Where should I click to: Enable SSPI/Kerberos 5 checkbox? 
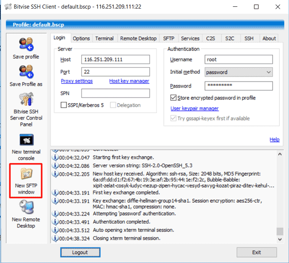64,105
